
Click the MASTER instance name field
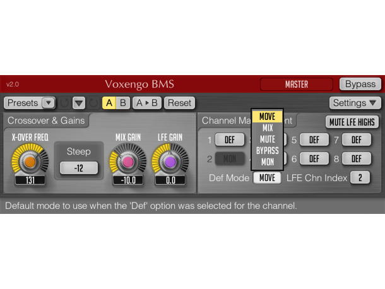pos(297,85)
